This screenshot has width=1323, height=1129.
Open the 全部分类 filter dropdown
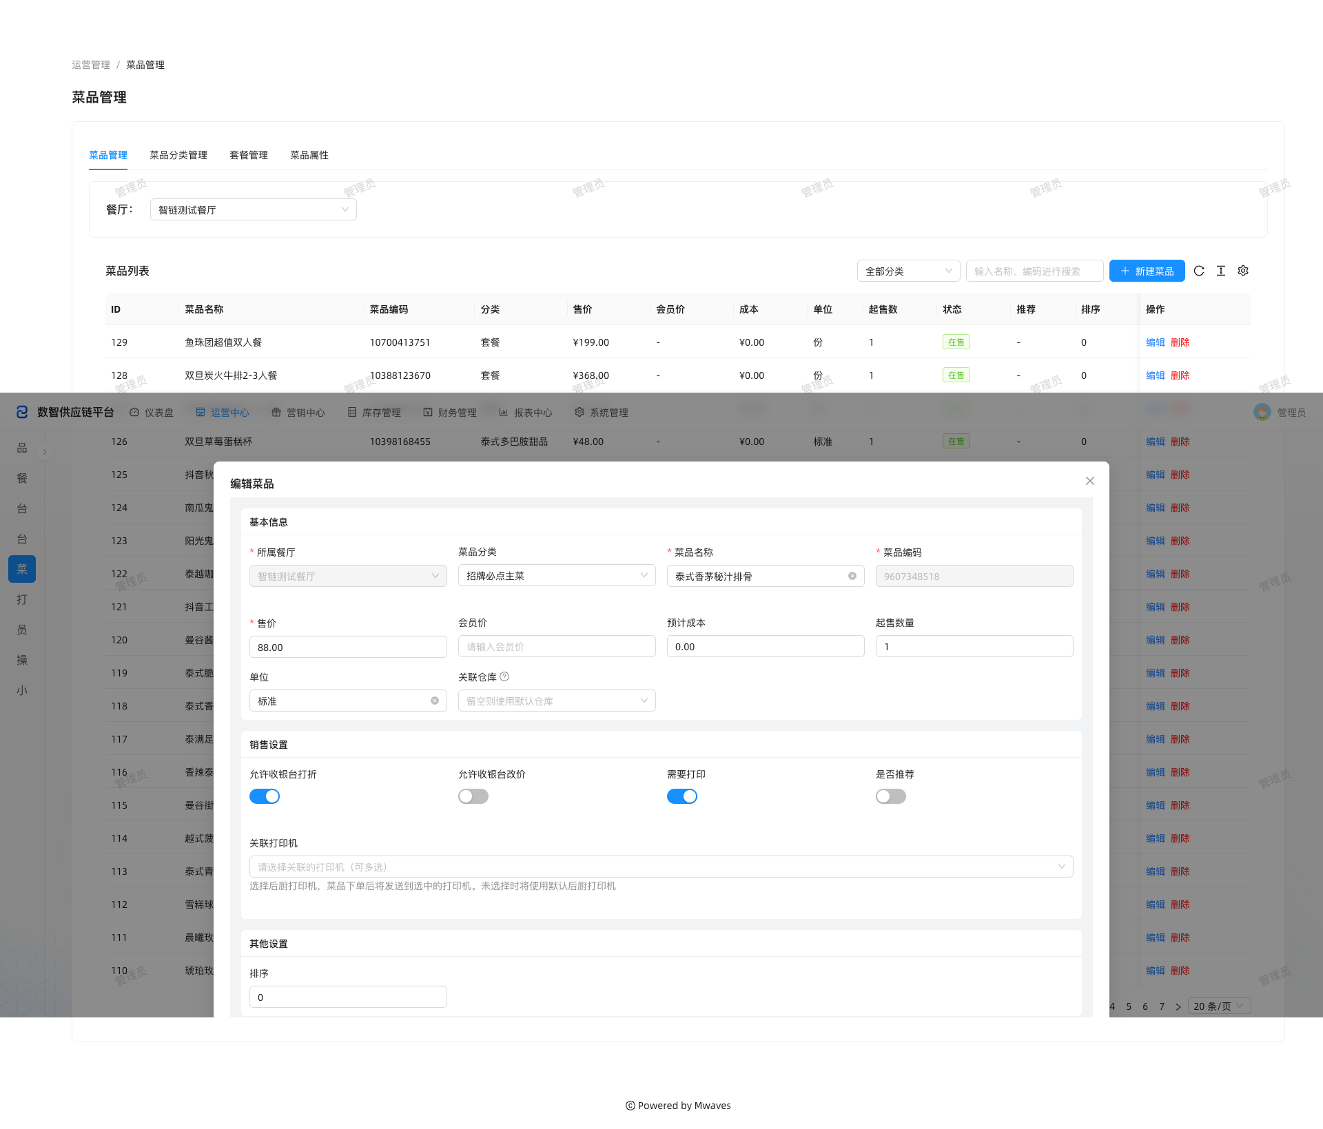[909, 271]
